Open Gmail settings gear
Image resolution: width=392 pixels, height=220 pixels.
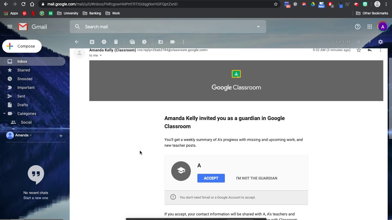380,42
